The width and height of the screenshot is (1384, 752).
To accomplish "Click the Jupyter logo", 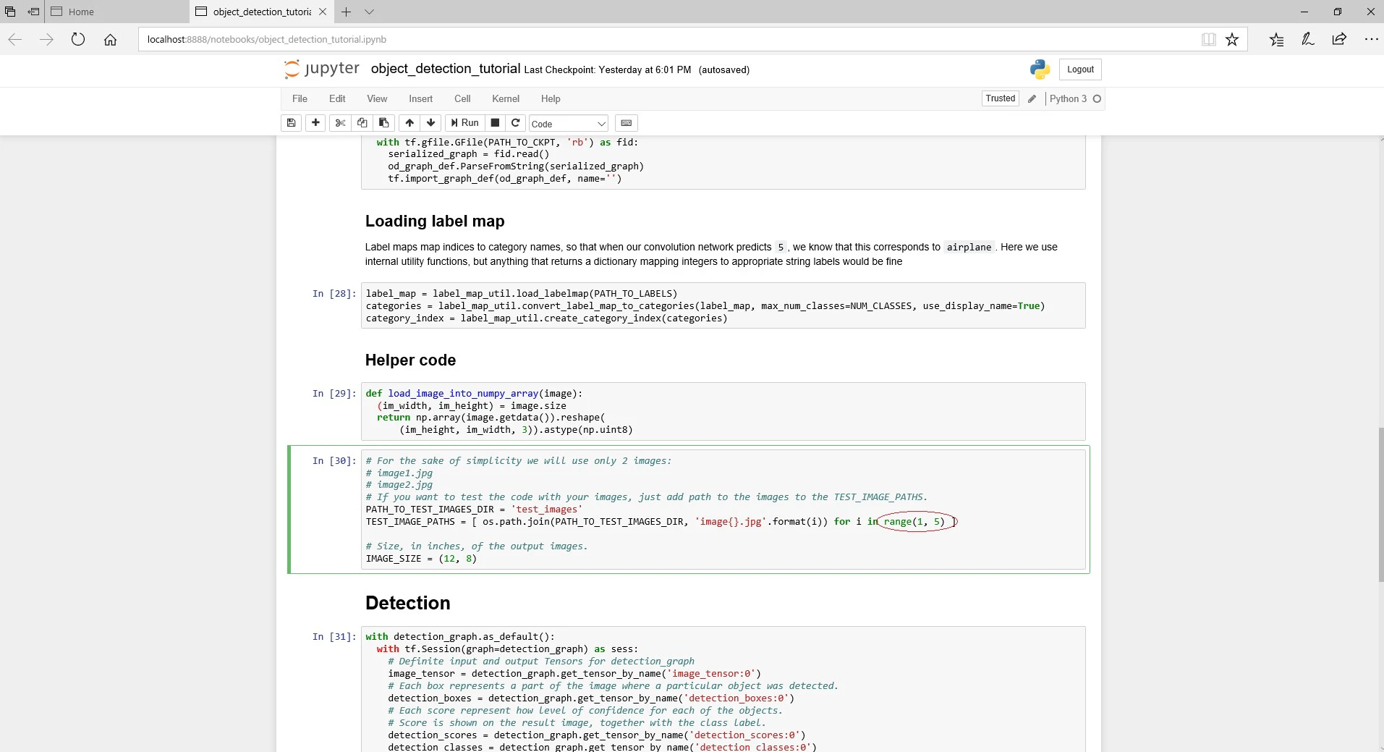I will [x=322, y=69].
